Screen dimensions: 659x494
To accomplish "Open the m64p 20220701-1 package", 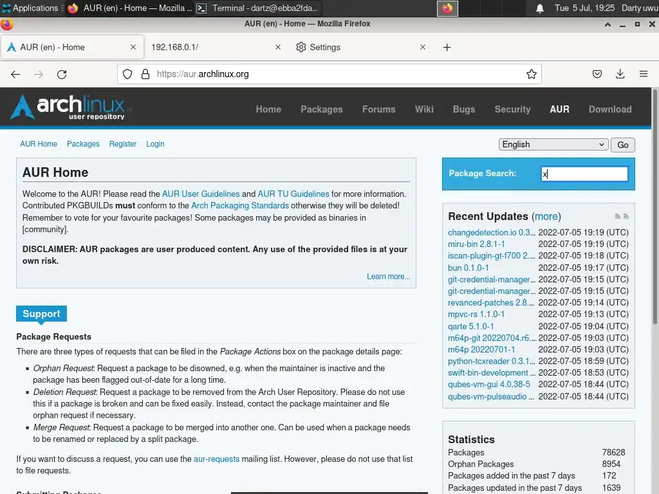I will (x=481, y=349).
